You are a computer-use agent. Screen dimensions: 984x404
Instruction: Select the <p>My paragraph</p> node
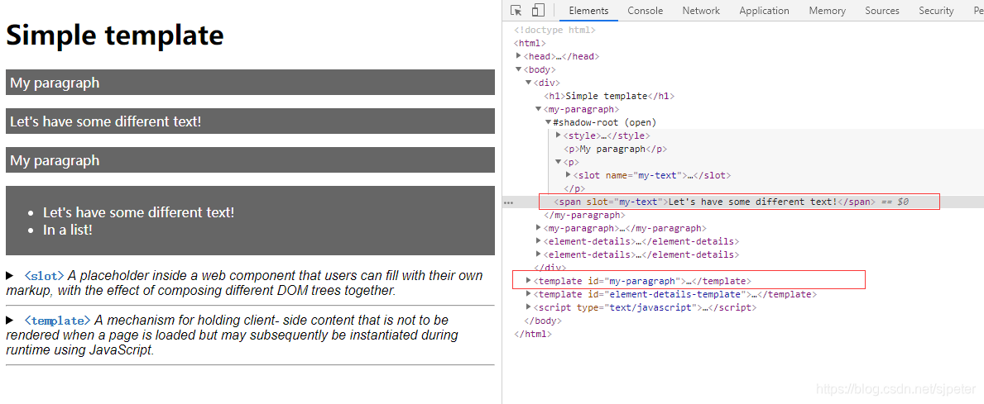pyautogui.click(x=615, y=149)
